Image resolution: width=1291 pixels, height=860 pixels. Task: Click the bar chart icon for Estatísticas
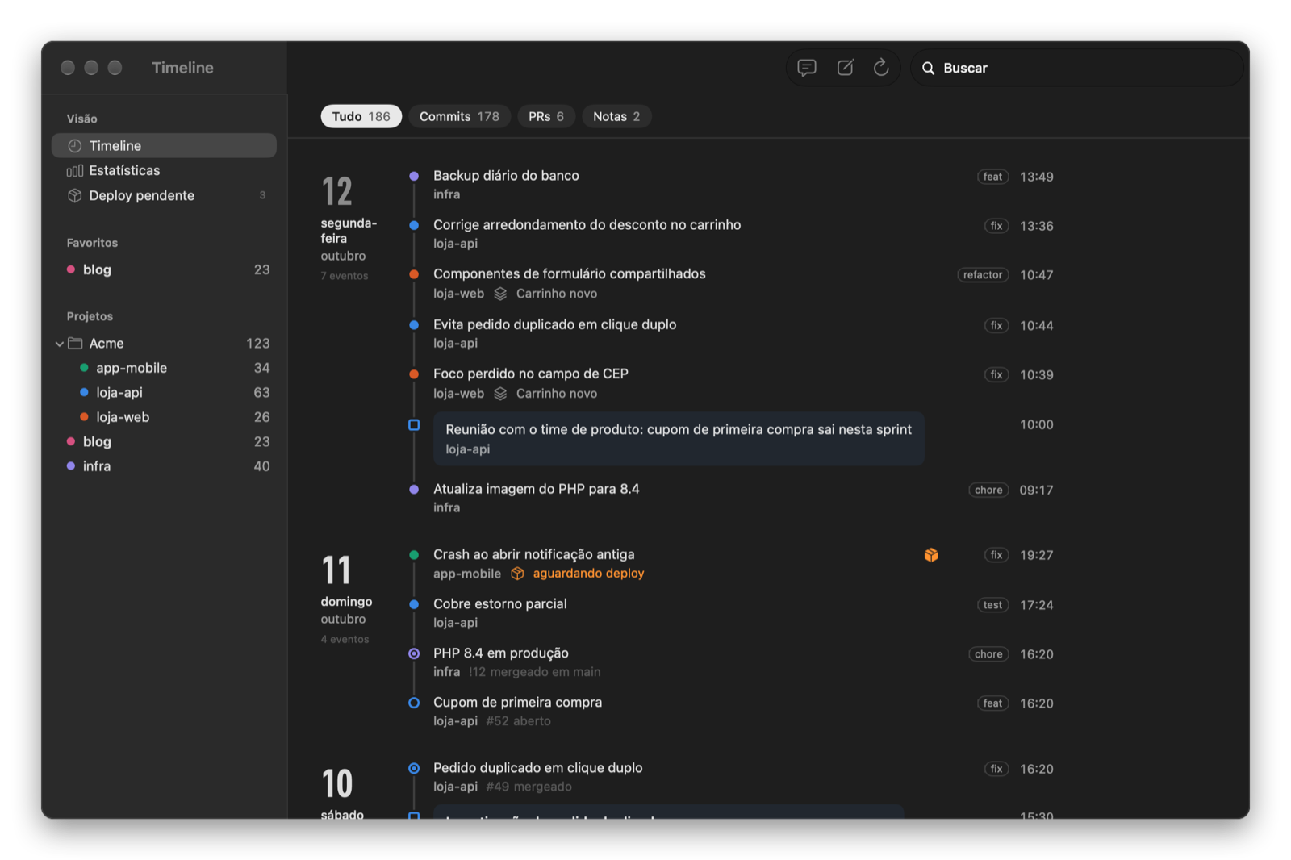(x=75, y=171)
